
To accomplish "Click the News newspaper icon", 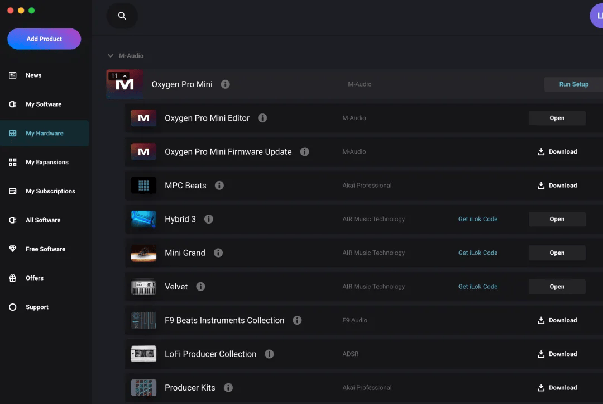I will click(x=13, y=75).
